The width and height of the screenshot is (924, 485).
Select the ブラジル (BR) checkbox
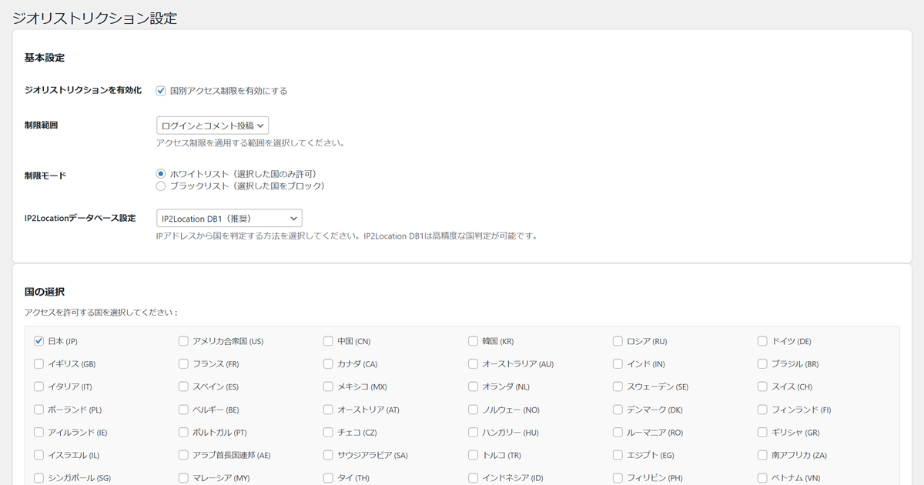pyautogui.click(x=762, y=364)
